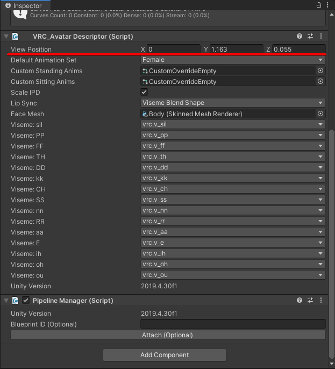Open Viseme: aa dropdown
The height and width of the screenshot is (369, 335).
[x=233, y=232]
